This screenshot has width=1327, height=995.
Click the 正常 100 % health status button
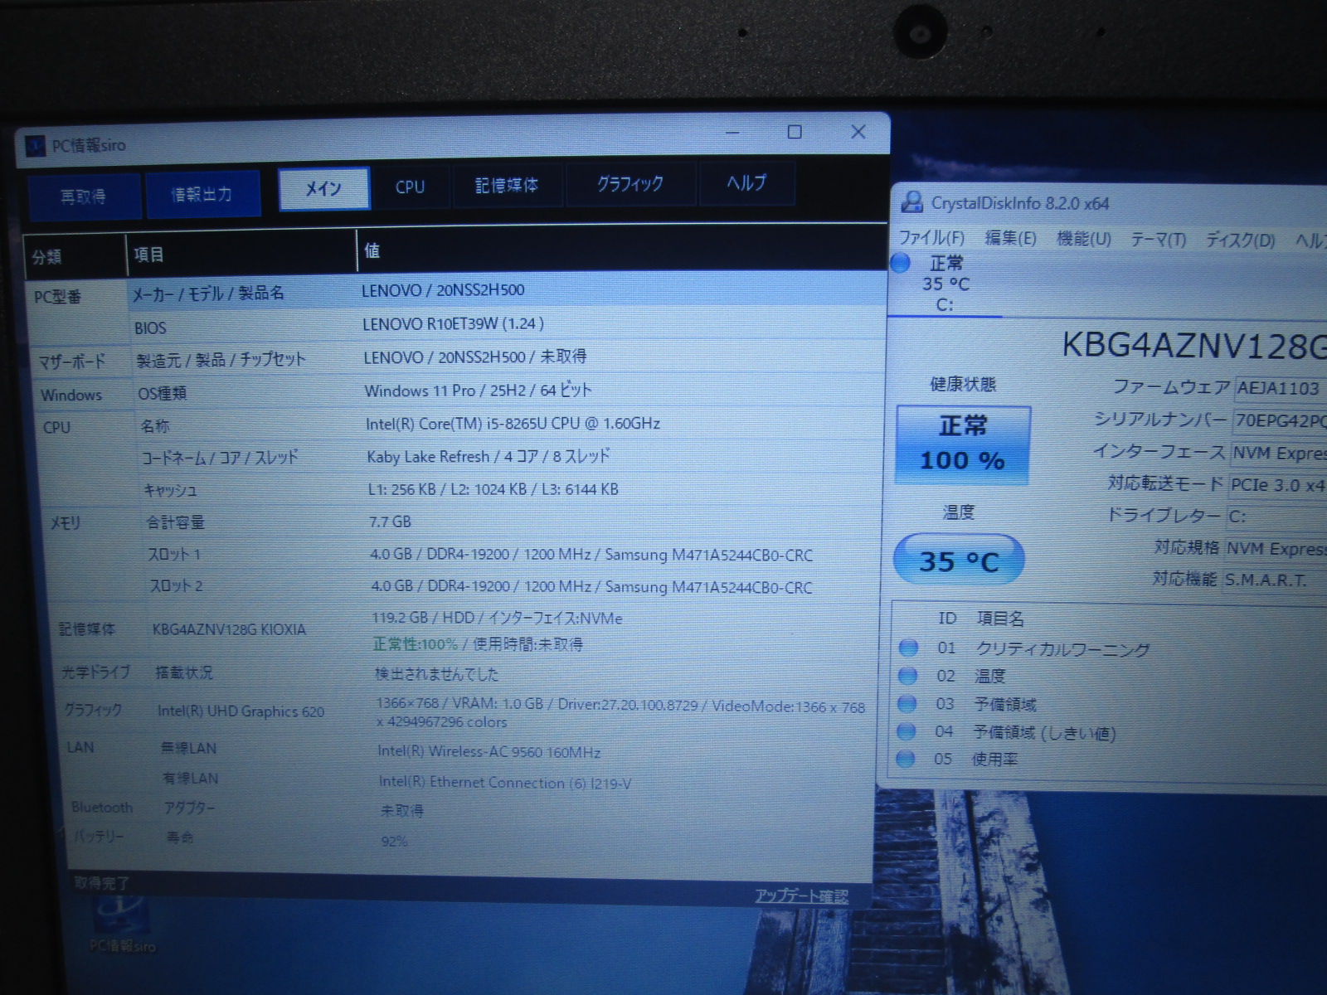point(962,444)
